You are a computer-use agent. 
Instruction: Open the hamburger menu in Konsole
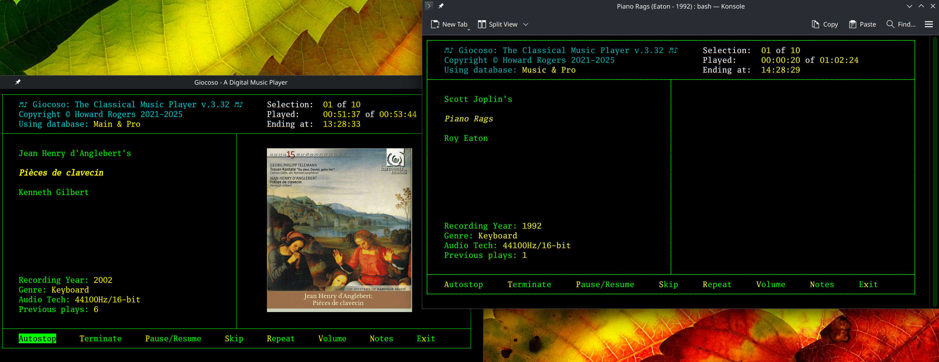[928, 24]
